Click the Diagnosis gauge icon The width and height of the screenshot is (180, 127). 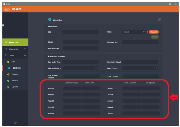click(x=6, y=49)
